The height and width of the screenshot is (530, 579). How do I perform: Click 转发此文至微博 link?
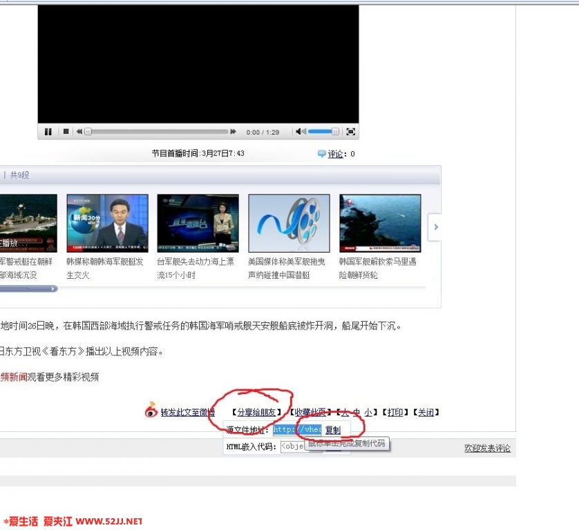click(x=187, y=412)
